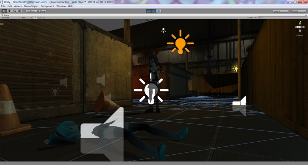Select the View (hand/eye) tool
This screenshot has height=165, width=308.
(x=4, y=11)
